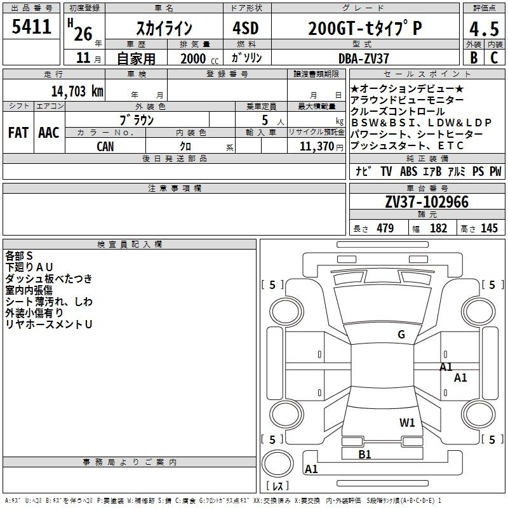508x508 pixels.
Task: Click length value 479
Action: pyautogui.click(x=385, y=228)
